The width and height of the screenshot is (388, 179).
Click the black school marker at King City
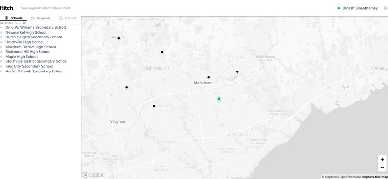(x=119, y=38)
